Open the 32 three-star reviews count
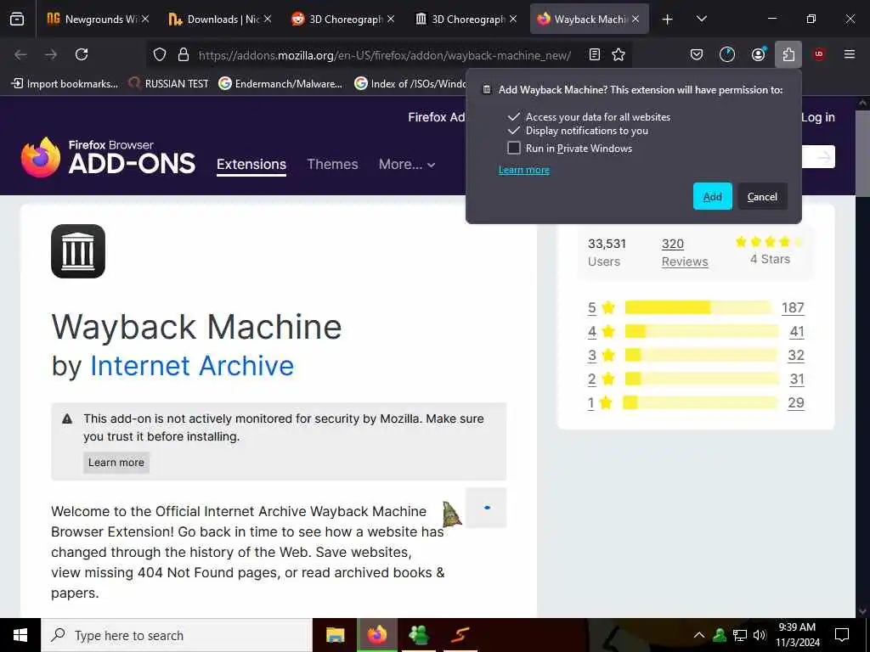 click(x=796, y=356)
